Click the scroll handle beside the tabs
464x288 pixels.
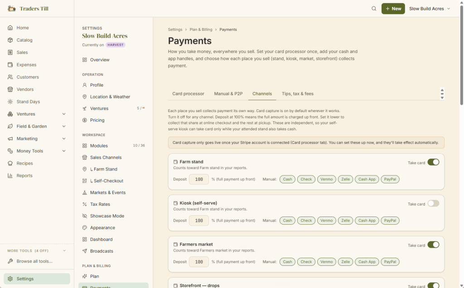pos(442,94)
